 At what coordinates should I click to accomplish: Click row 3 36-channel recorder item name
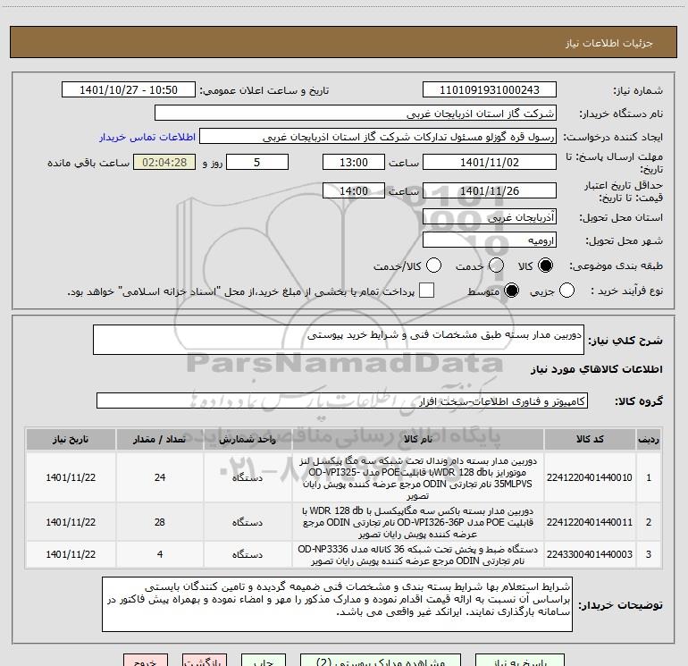[418, 555]
